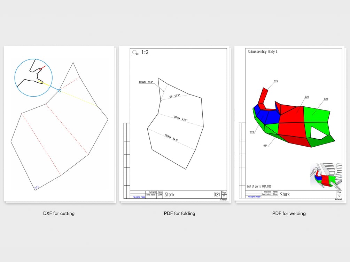The image size is (350, 262).
Task: Click 'Polygonal Paper' on welding page
Action: click(x=254, y=197)
